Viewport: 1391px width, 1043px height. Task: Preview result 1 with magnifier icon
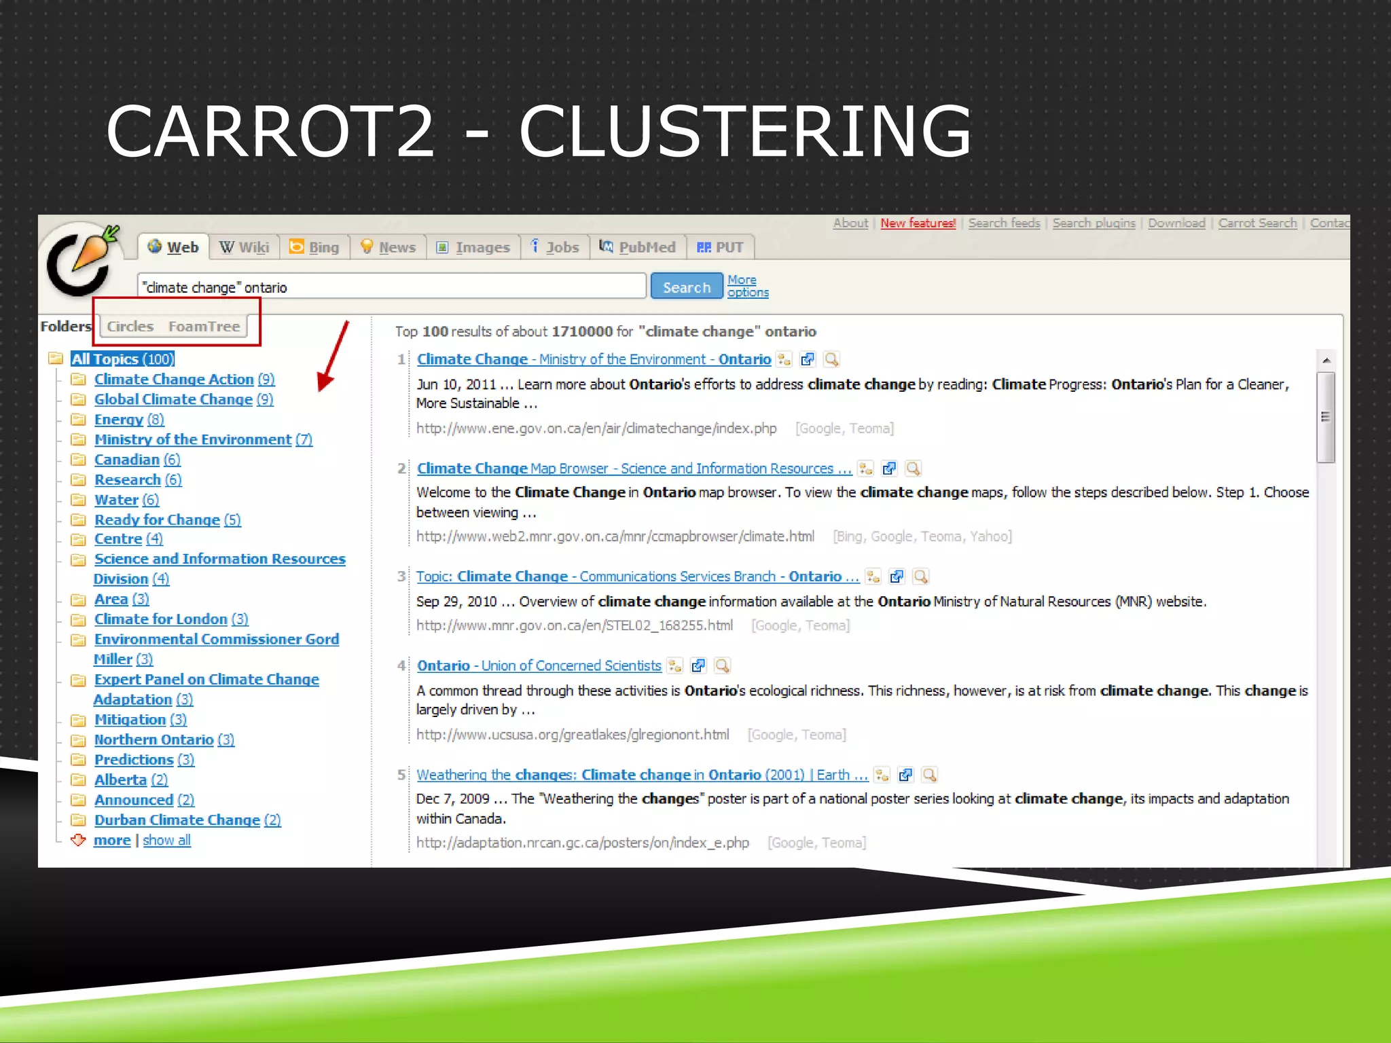tap(831, 359)
